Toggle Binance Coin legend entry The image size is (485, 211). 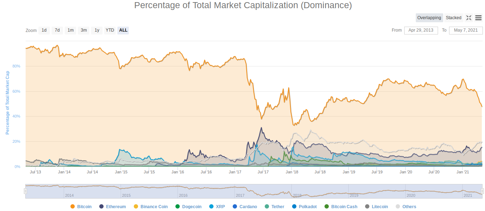[151, 206]
